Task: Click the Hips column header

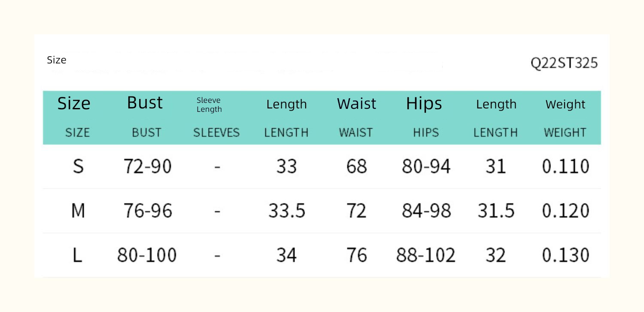Action: click(424, 104)
